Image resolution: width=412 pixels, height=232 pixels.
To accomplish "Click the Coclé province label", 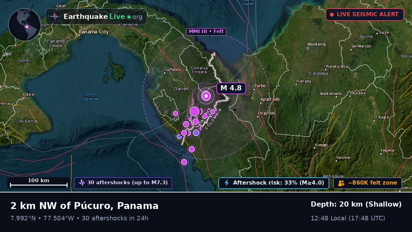I will click(x=23, y=60).
